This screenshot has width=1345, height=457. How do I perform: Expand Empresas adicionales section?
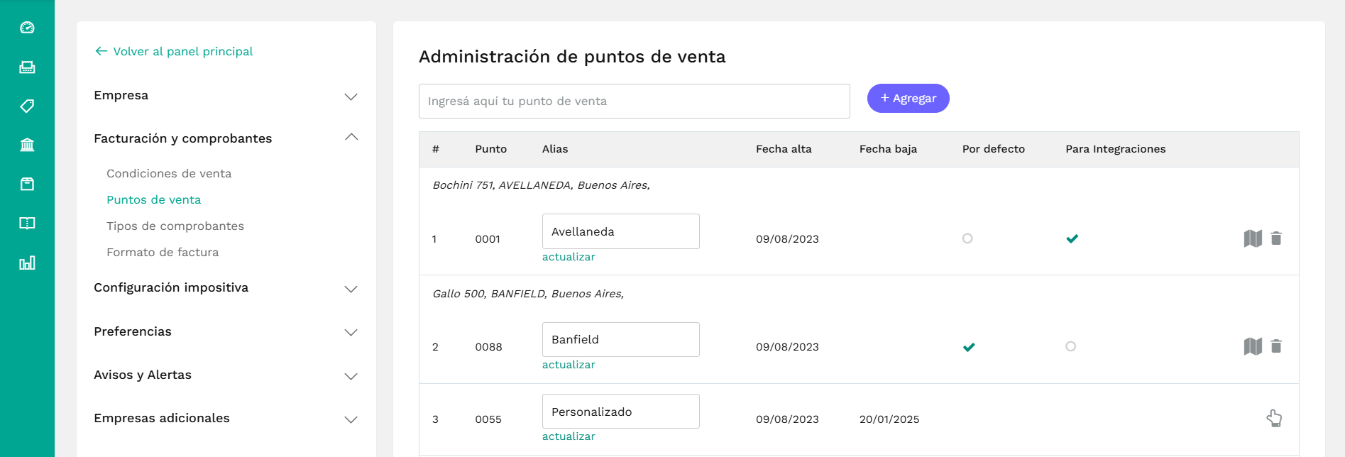(x=351, y=419)
